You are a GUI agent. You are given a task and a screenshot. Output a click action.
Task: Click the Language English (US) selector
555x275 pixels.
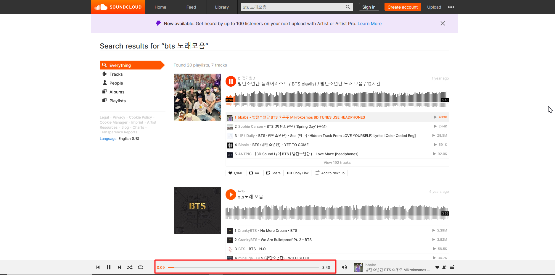(x=119, y=139)
